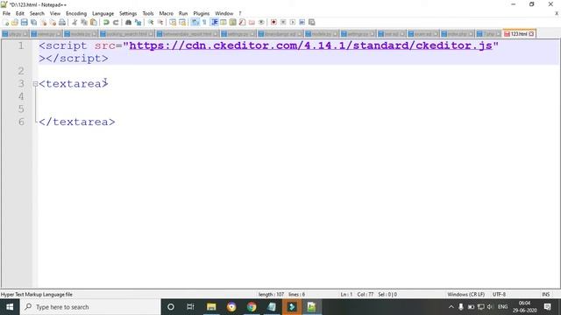Click the length : 107 status text
Viewport: 561px width, 315px height.
(271, 294)
